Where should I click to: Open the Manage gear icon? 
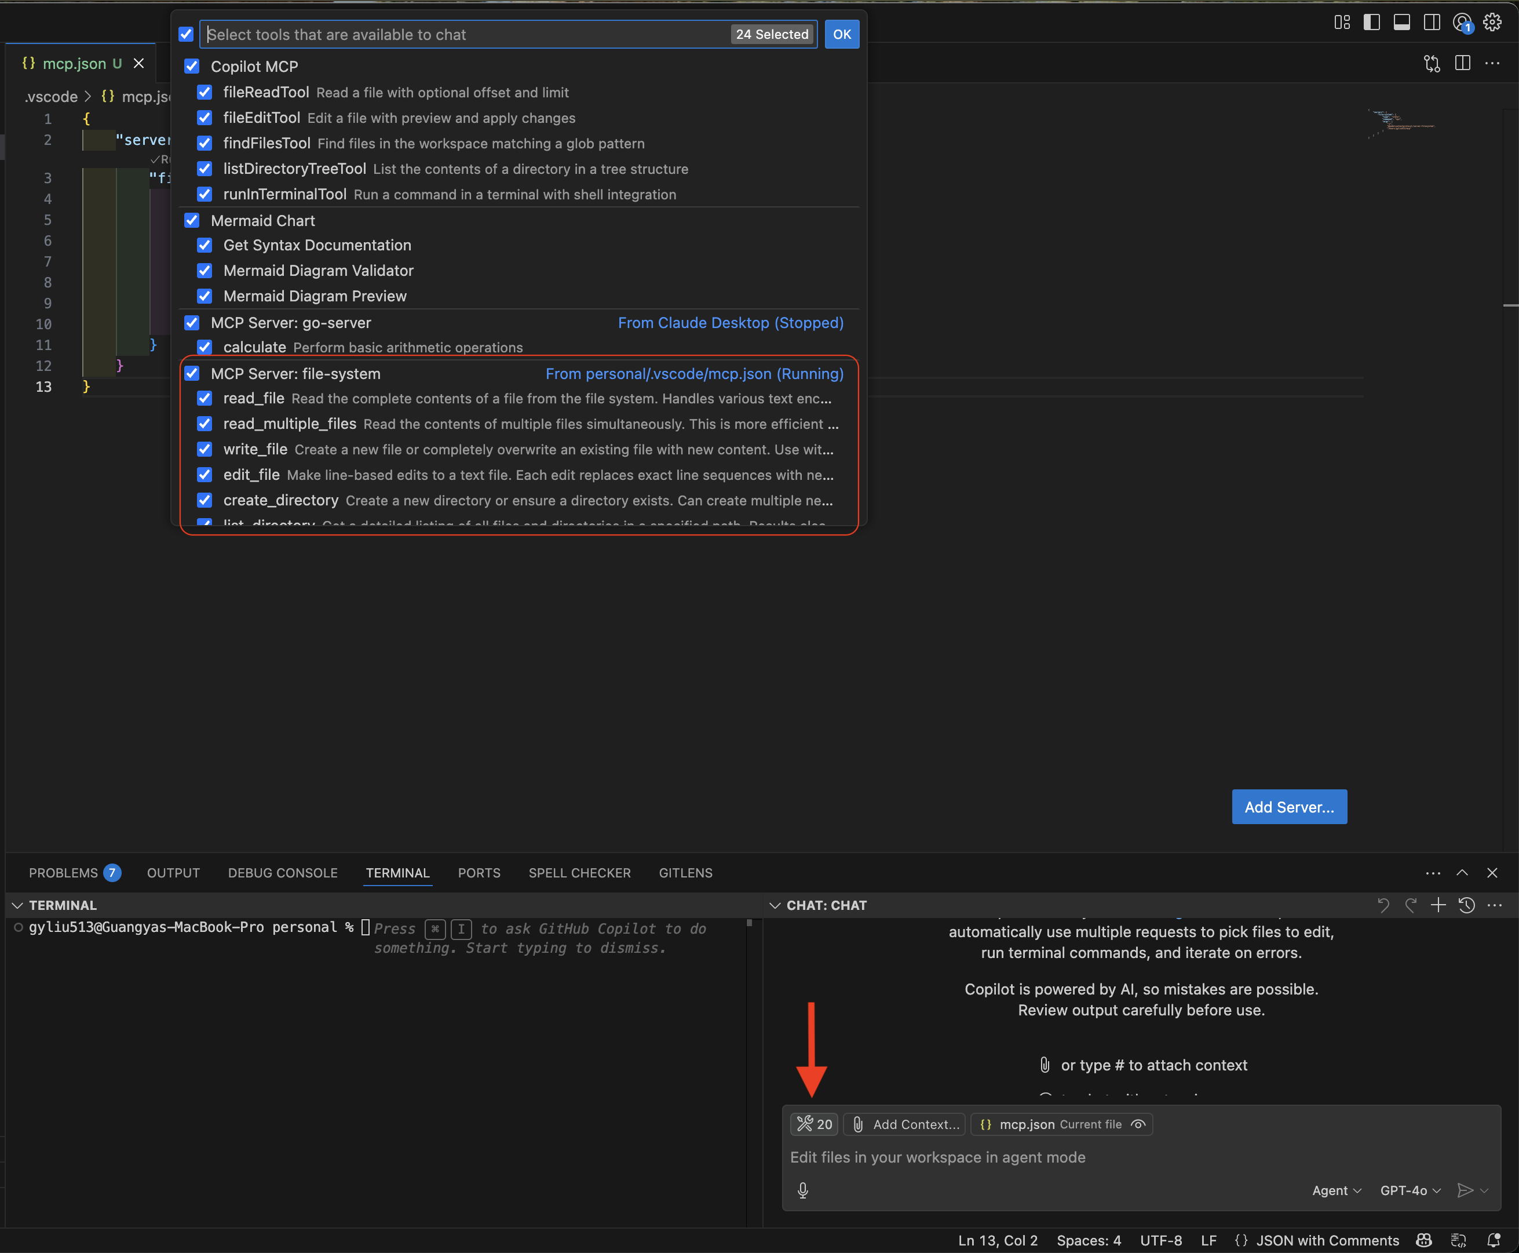pos(1492,23)
